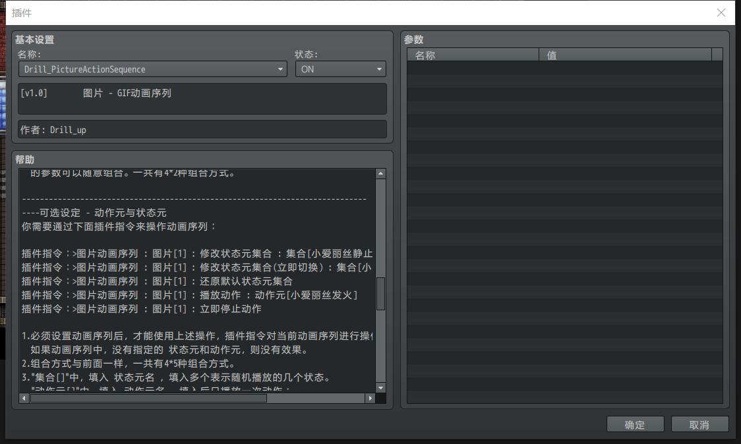The image size is (741, 444).
Task: Open the status dropdown showing ON
Action: click(x=340, y=69)
